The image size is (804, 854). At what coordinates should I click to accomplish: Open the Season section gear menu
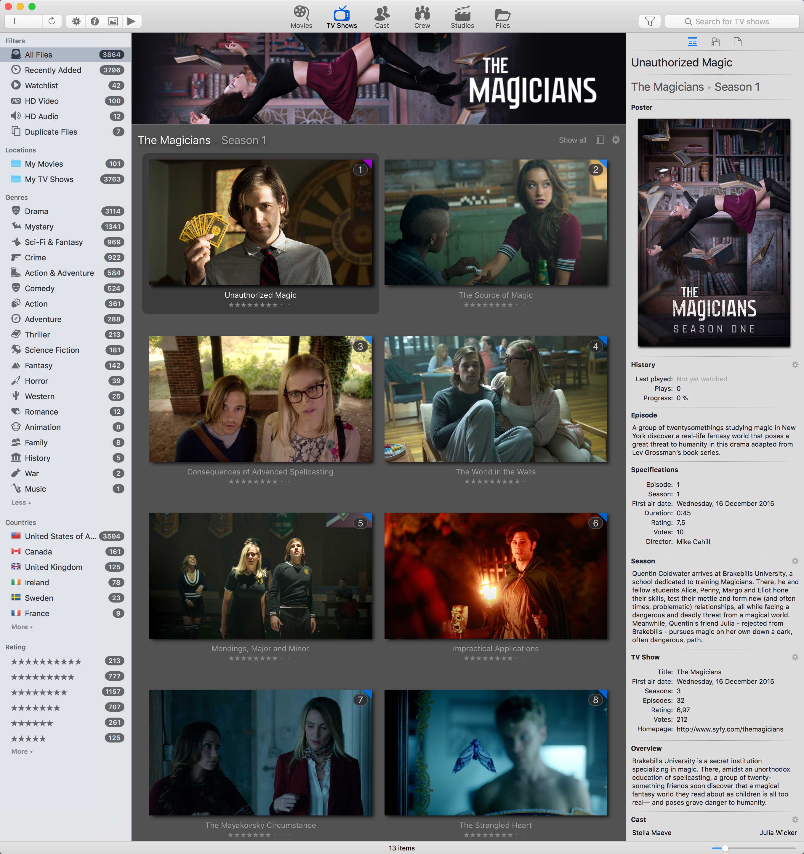[x=795, y=561]
